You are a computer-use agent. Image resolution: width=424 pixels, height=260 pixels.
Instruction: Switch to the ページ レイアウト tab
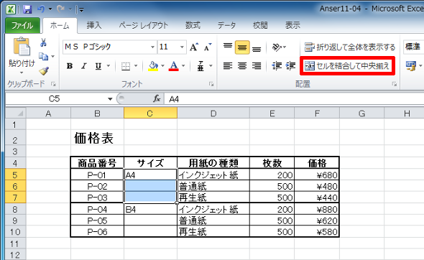144,25
